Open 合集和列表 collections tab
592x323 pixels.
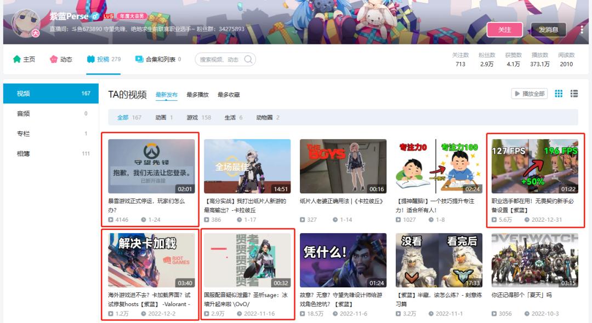pyautogui.click(x=158, y=59)
